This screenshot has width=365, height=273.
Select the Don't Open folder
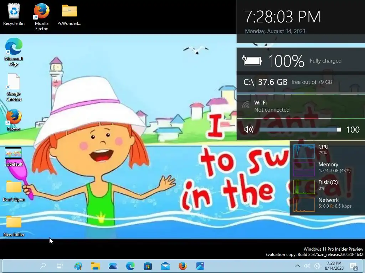pyautogui.click(x=14, y=191)
